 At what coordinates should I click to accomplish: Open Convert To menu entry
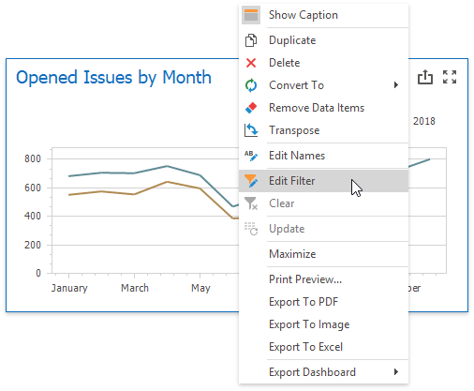[x=324, y=85]
